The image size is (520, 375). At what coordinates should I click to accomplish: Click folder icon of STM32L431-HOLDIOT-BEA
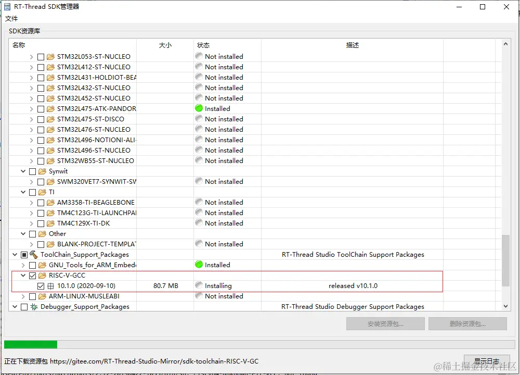(x=50, y=78)
